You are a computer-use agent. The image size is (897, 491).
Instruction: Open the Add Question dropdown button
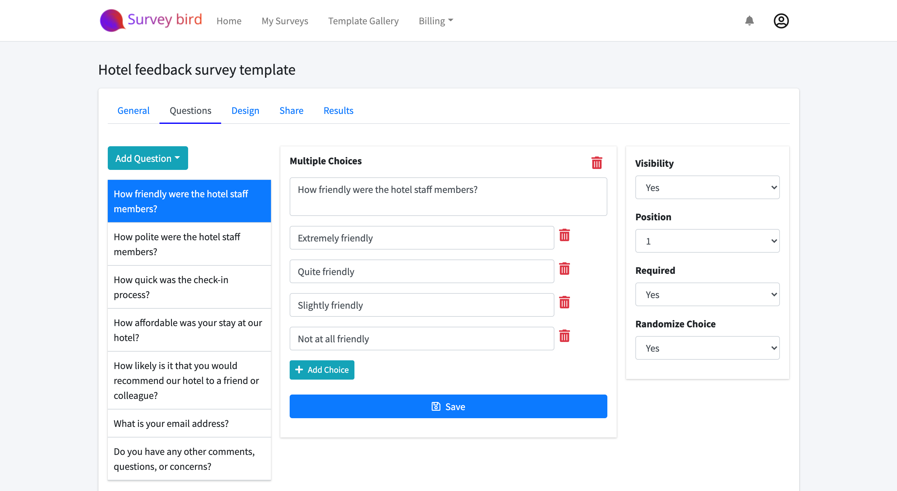point(148,158)
